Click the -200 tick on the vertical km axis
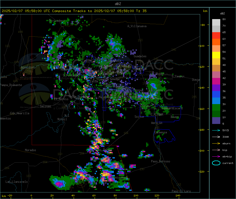Screen dimensions: 236x199 (202, 151)
